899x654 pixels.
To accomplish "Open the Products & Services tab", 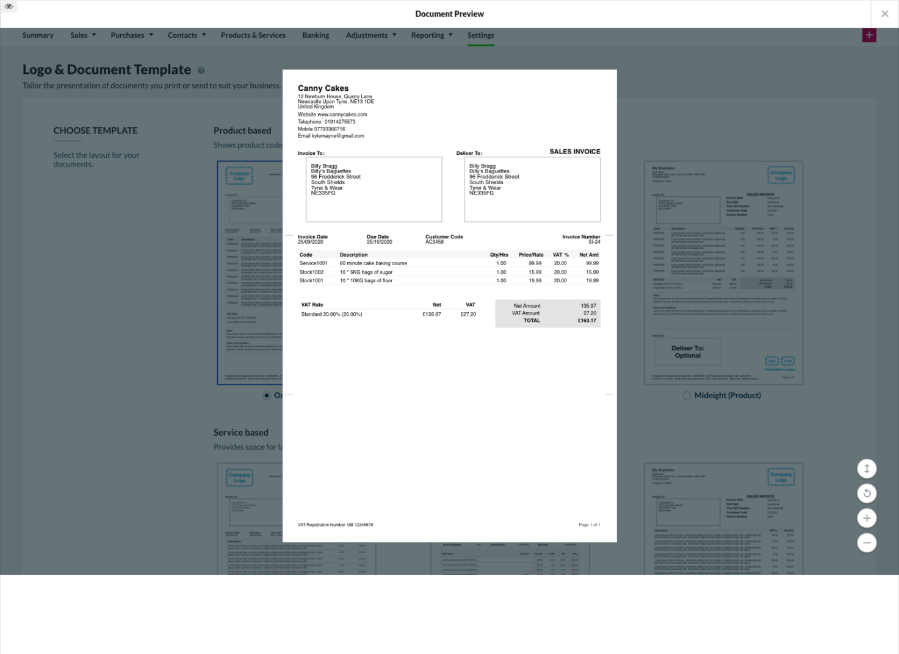I will [253, 35].
